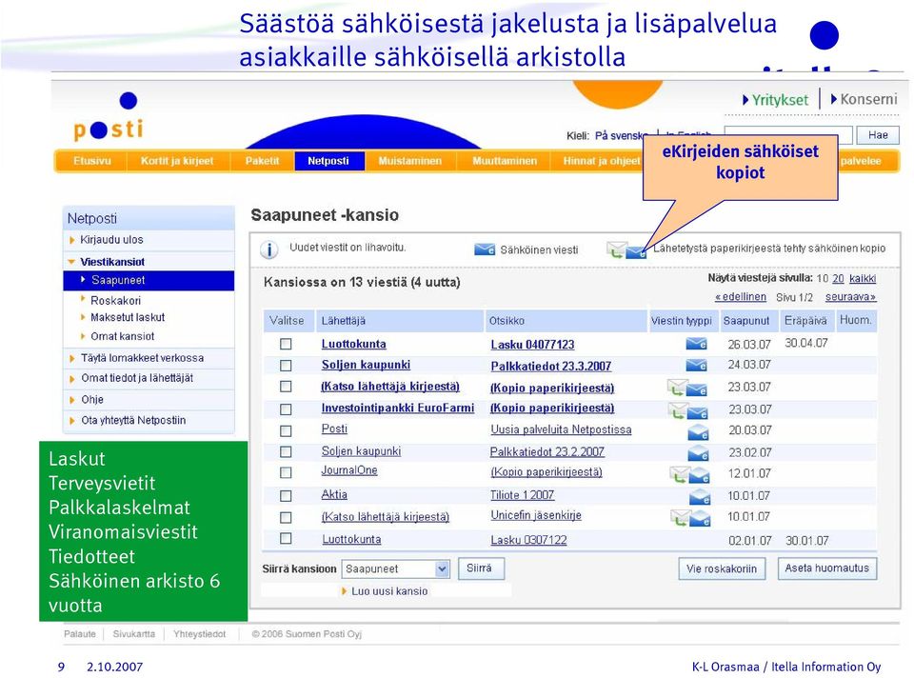Click the search input field
Viewport: 914px width, 678px height.
788,135
